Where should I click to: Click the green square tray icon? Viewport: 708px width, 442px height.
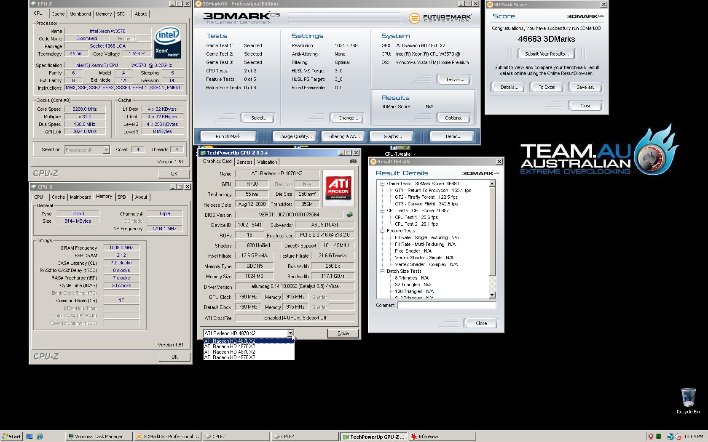(659, 437)
